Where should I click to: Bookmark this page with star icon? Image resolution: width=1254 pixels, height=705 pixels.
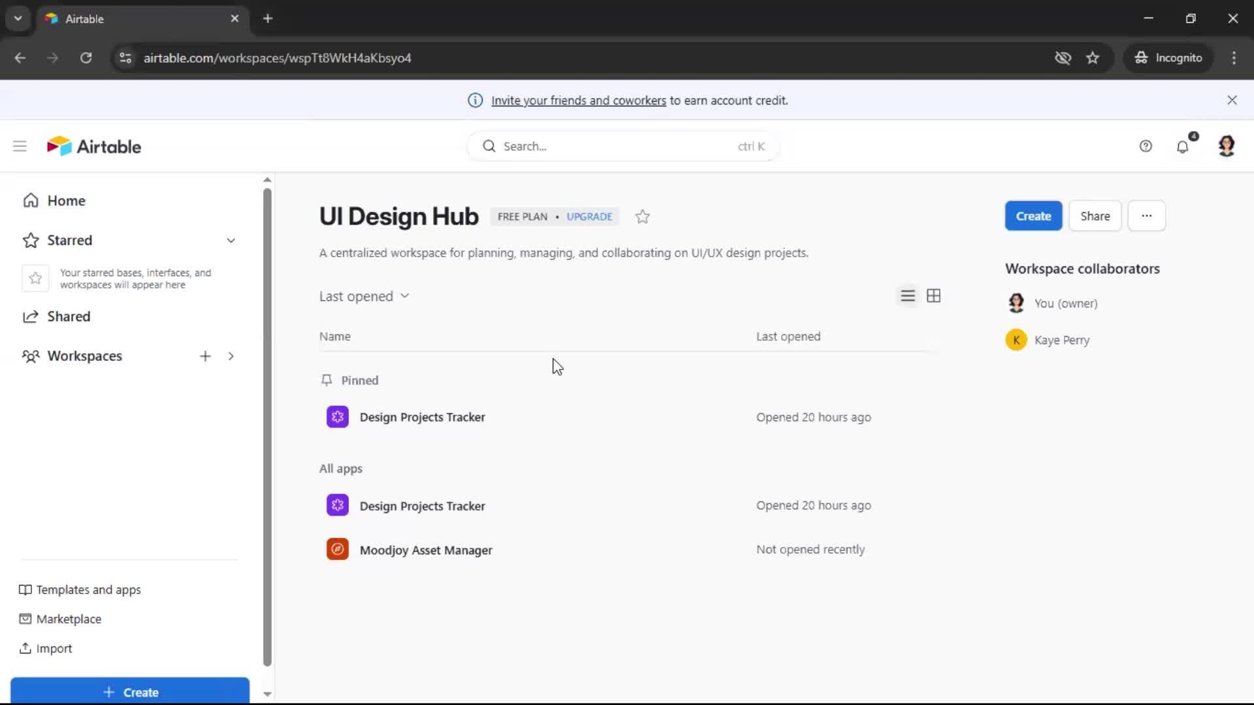point(1093,58)
